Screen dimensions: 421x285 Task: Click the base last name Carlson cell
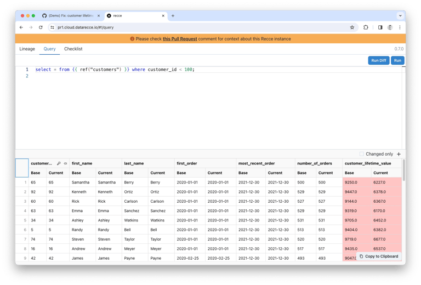[x=135, y=201]
